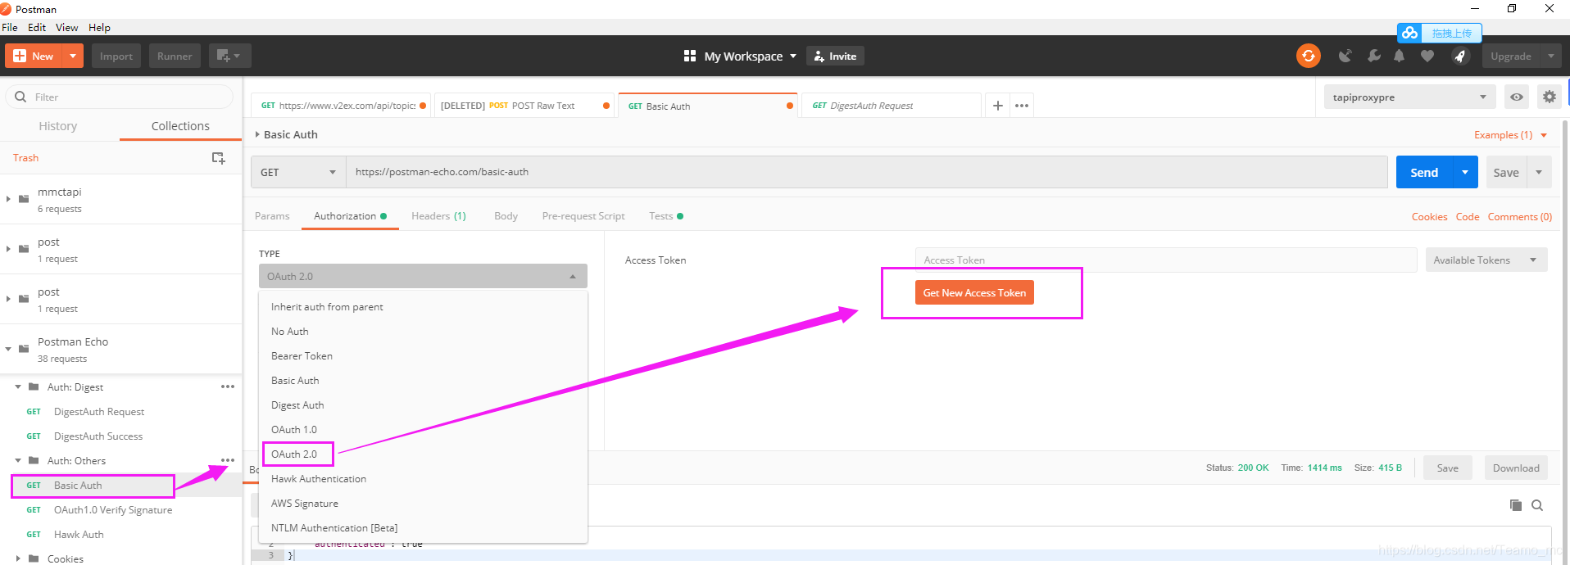Open the notifications bell
Image resolution: width=1570 pixels, height=565 pixels.
click(x=1400, y=56)
